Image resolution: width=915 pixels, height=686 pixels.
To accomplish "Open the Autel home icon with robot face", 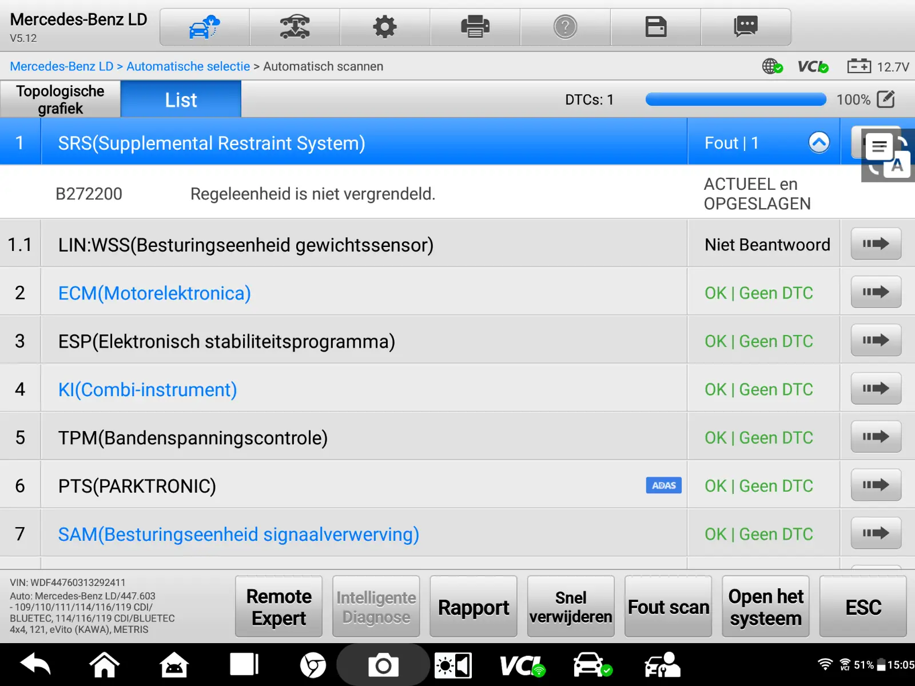I will 174,665.
